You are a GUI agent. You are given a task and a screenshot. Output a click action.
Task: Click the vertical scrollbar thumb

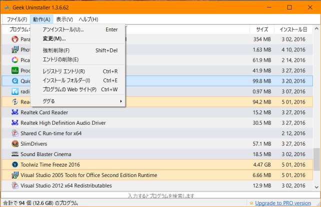tap(316, 159)
